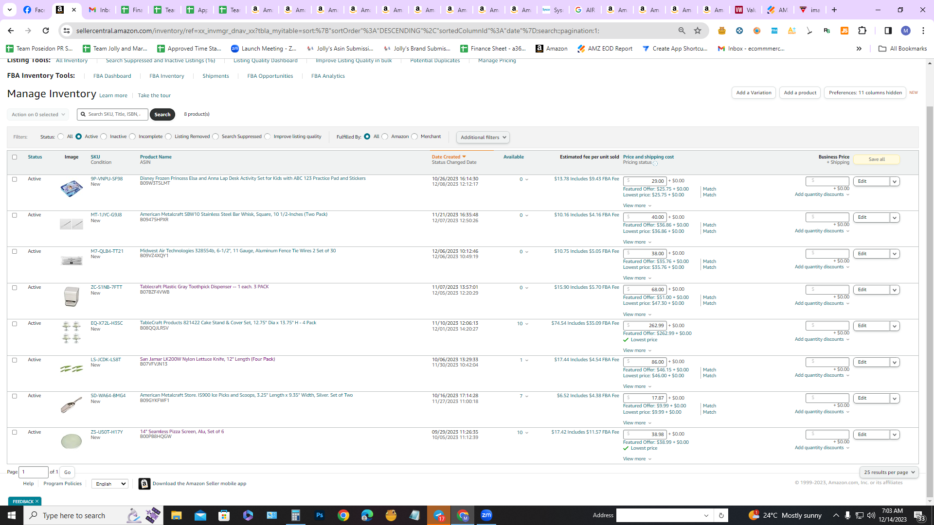Open the 25 results per page dropdown

coord(889,472)
